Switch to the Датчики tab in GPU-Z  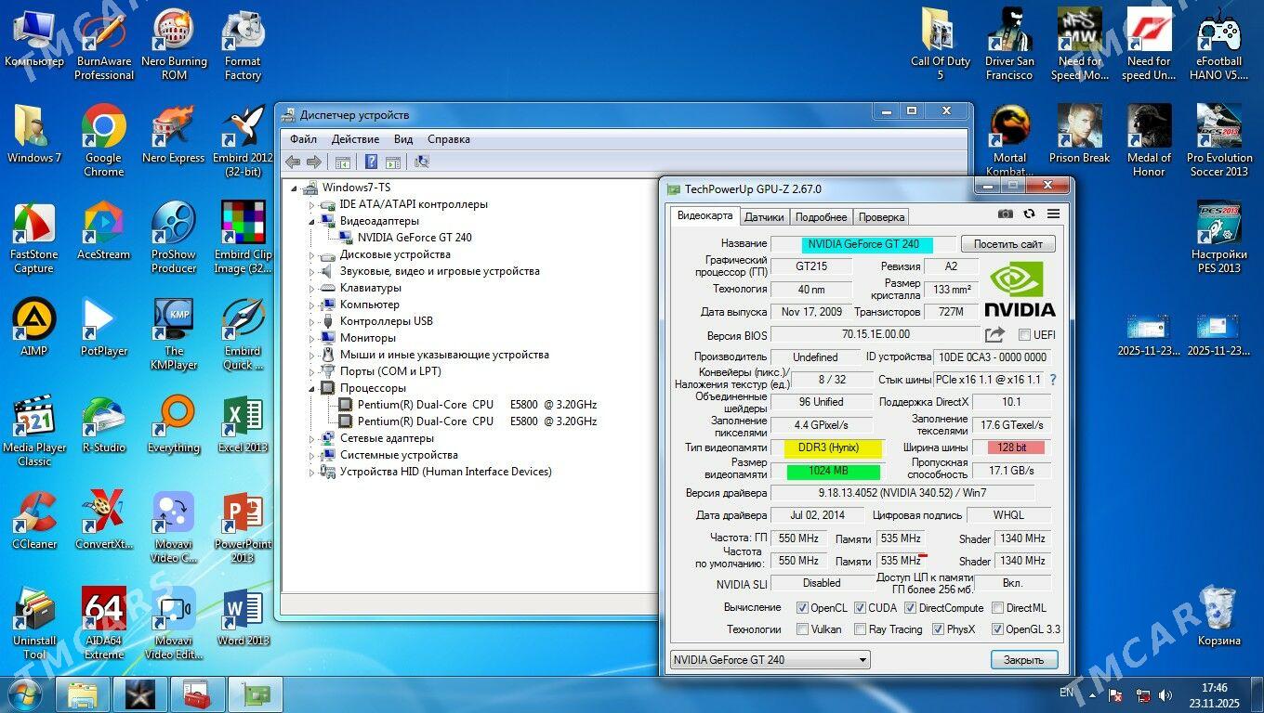pyautogui.click(x=765, y=216)
